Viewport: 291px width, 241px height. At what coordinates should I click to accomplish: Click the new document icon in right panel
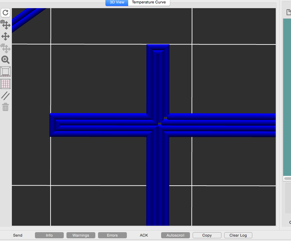289,13
